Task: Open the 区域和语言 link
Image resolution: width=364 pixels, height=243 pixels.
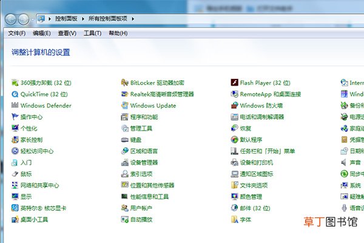Action: click(x=144, y=151)
